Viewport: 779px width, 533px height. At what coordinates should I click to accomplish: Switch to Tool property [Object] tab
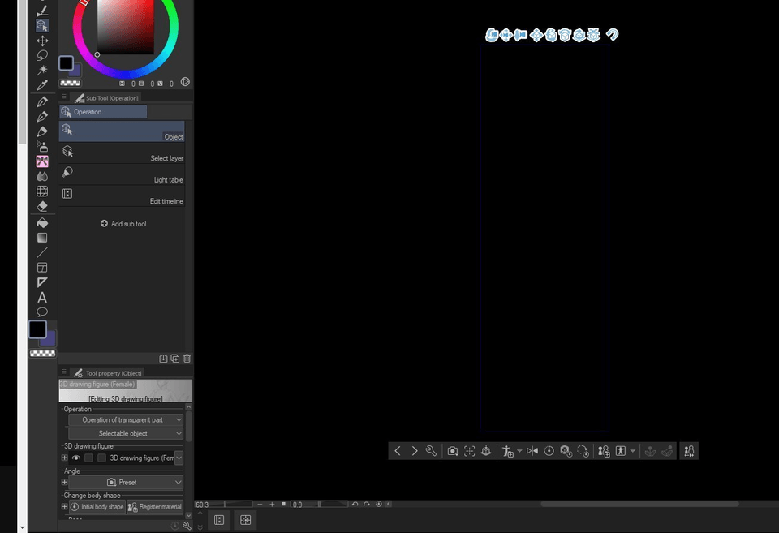point(108,373)
